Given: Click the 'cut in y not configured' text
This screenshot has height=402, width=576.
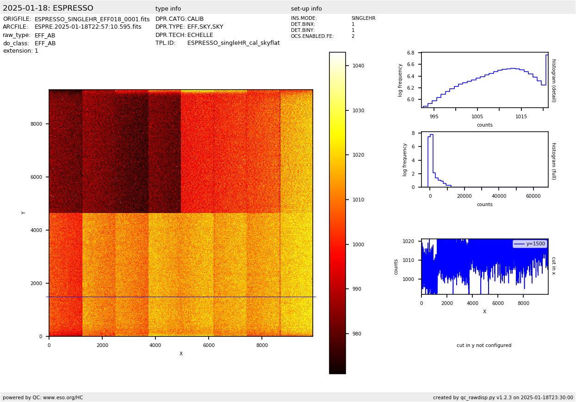Looking at the screenshot, I should [484, 346].
